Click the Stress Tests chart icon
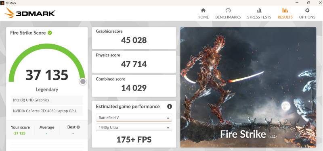323x151 pixels. [x=259, y=10]
